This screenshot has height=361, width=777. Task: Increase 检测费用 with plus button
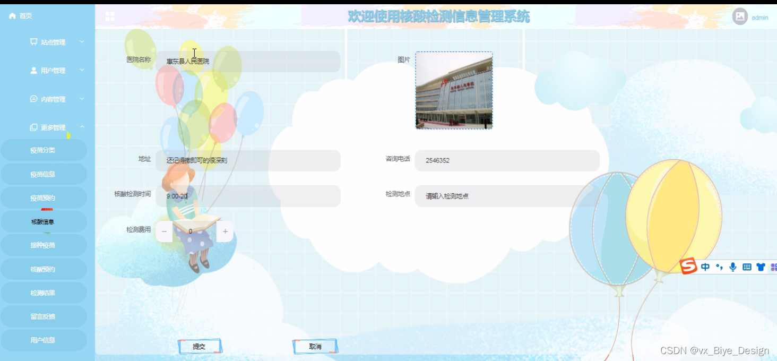225,231
